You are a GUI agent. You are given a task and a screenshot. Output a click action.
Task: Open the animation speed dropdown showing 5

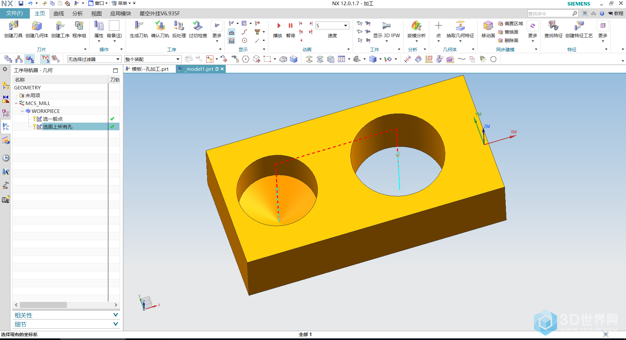point(345,25)
